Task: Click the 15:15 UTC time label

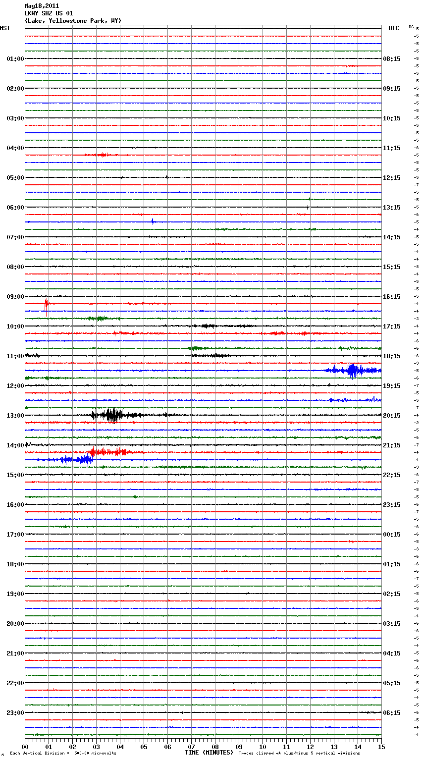Action: click(x=392, y=267)
